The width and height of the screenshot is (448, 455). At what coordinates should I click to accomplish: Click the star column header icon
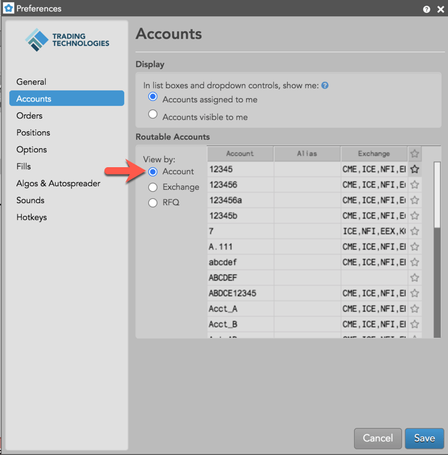point(414,154)
